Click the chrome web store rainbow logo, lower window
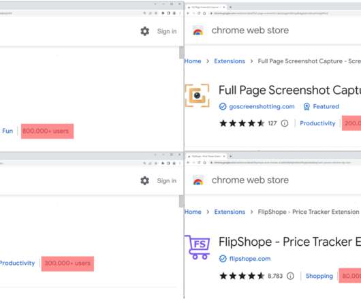 click(x=198, y=180)
